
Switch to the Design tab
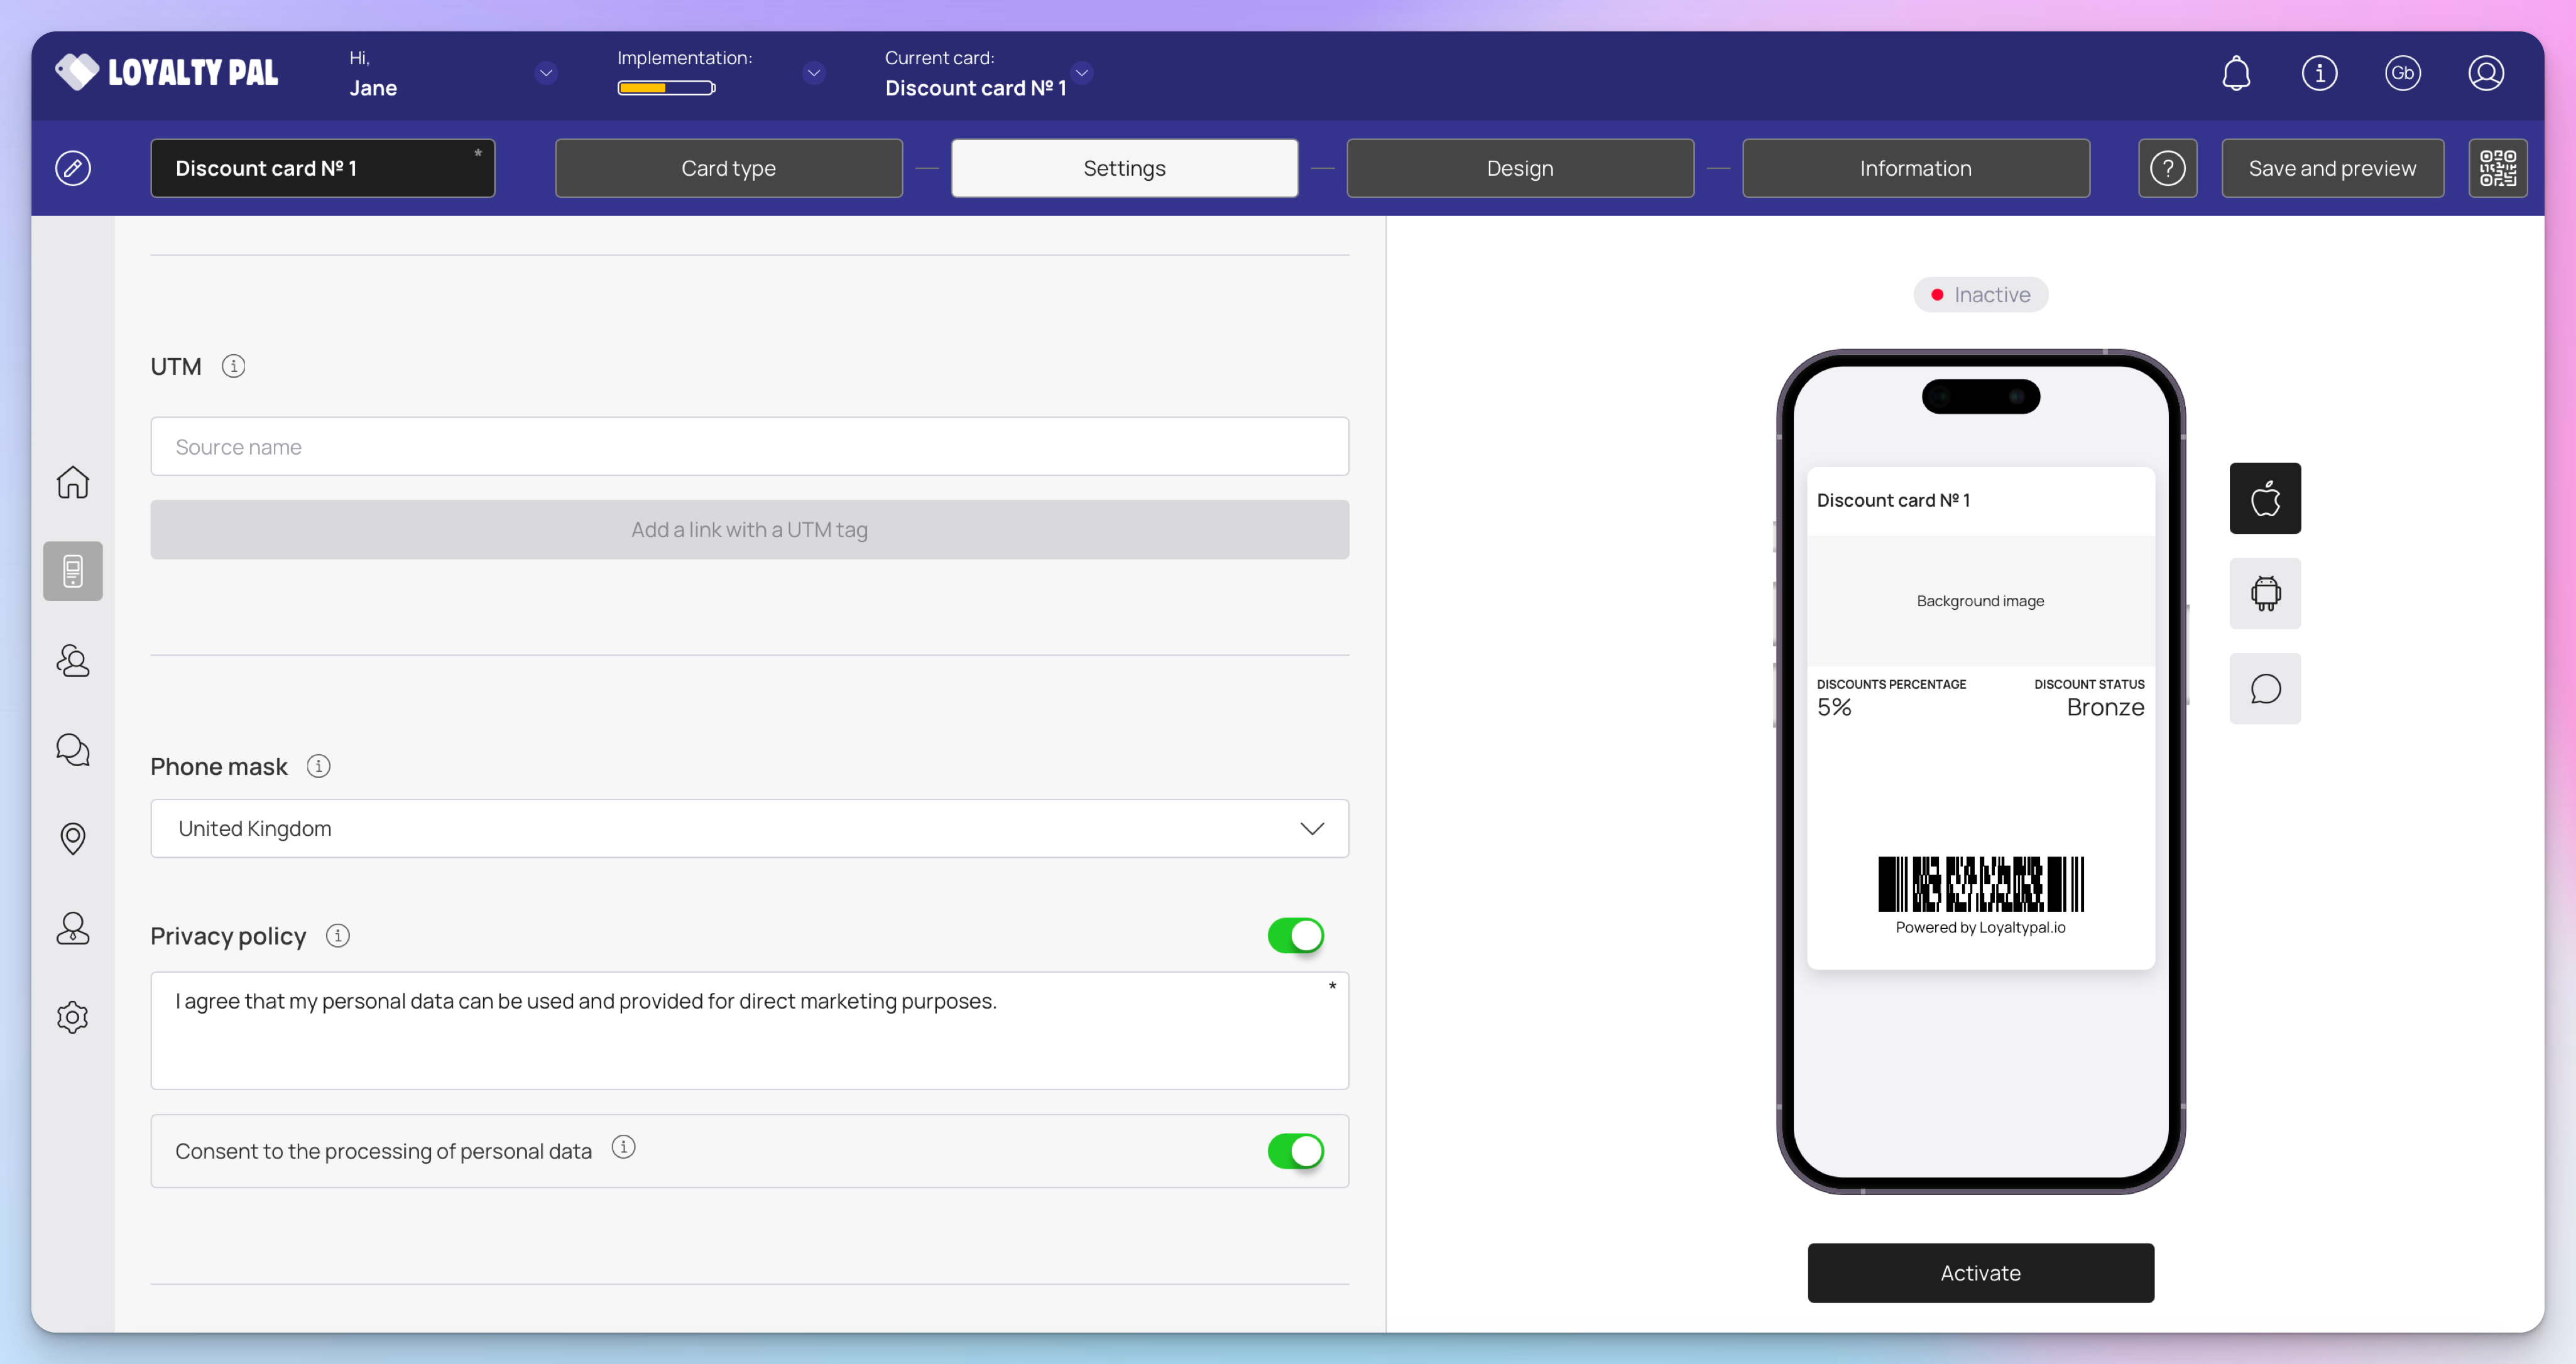1519,168
